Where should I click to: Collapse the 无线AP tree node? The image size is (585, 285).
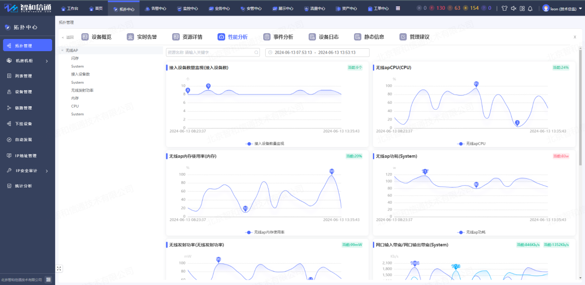tap(61, 50)
